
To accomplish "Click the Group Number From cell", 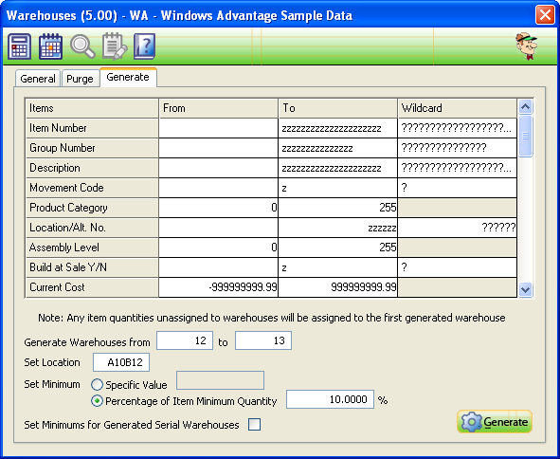I will pos(218,148).
